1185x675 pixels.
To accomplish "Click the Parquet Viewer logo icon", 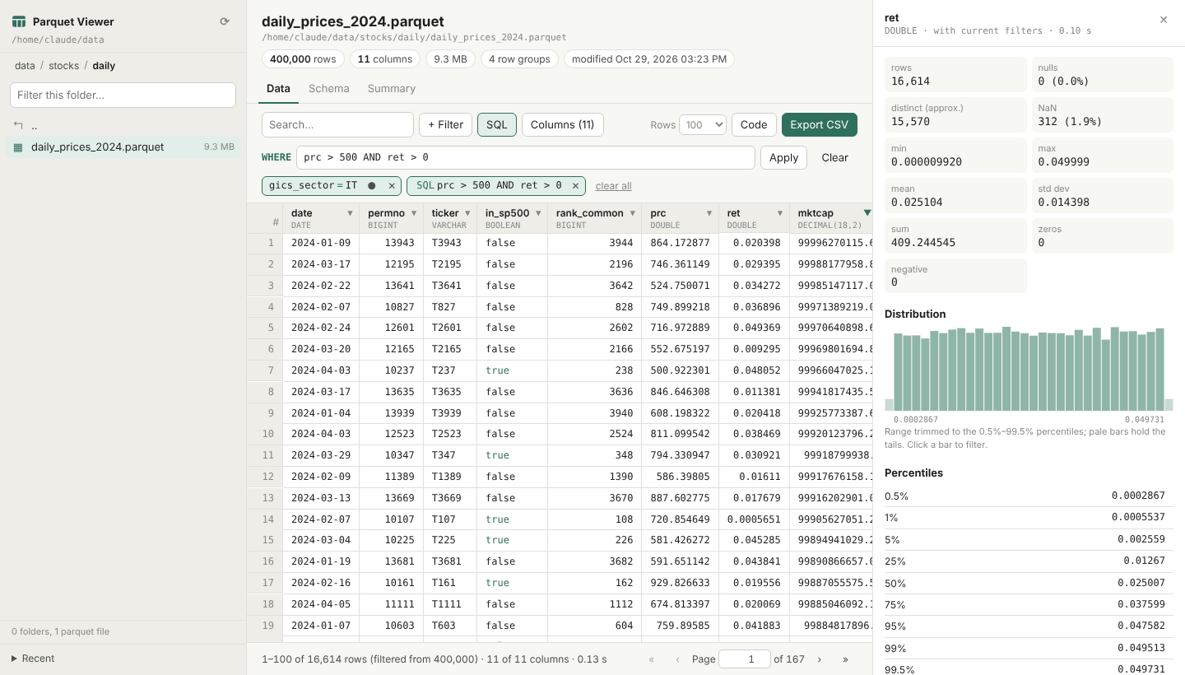I will pos(19,22).
